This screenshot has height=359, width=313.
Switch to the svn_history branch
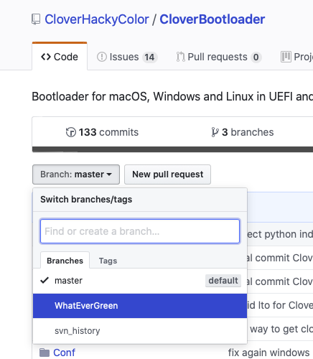point(140,331)
